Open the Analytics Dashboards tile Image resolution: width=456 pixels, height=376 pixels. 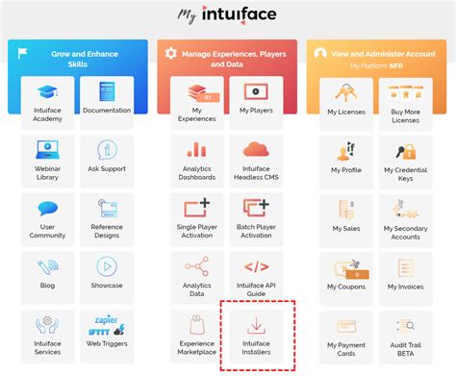[197, 162]
